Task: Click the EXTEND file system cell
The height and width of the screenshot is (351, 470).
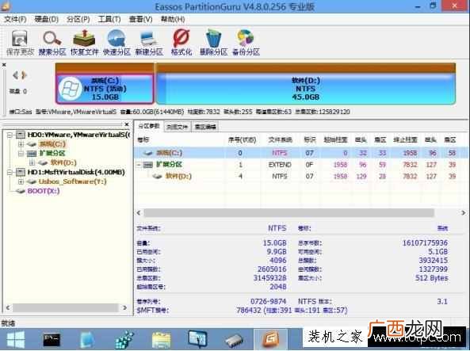Action: tap(280, 165)
